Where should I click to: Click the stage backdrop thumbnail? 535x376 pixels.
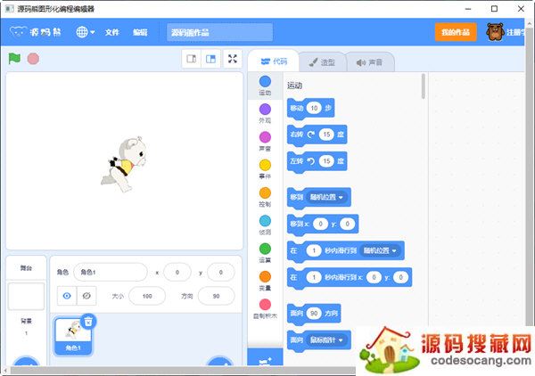pyautogui.click(x=26, y=296)
